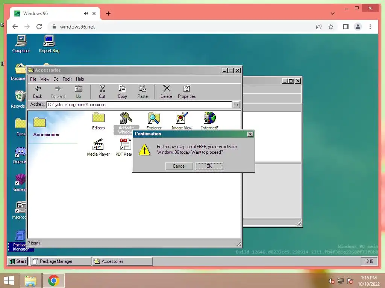Viewport: 385px width, 288px height.
Task: Click the Back toolbar button in Accessories
Action: coord(38,92)
